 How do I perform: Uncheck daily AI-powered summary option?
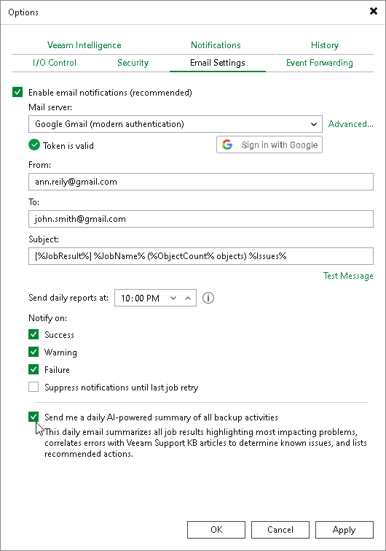[34, 417]
